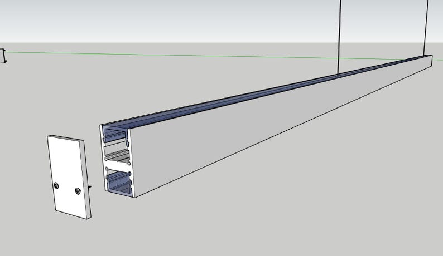The width and height of the screenshot is (443, 256).
Task: Select the lower blue diffuser in cross-section
Action: pyautogui.click(x=119, y=183)
